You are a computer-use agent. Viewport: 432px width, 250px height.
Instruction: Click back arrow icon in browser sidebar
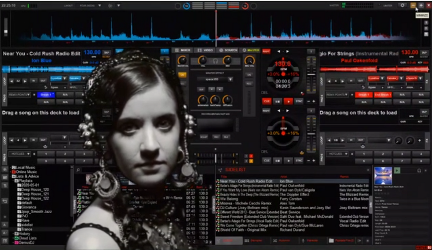pos(5,201)
